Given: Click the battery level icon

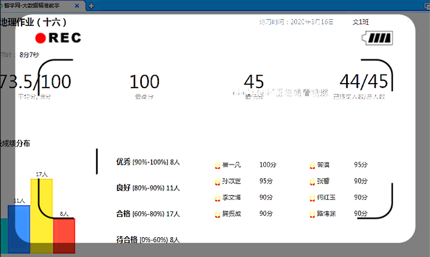Looking at the screenshot, I should 378,39.
